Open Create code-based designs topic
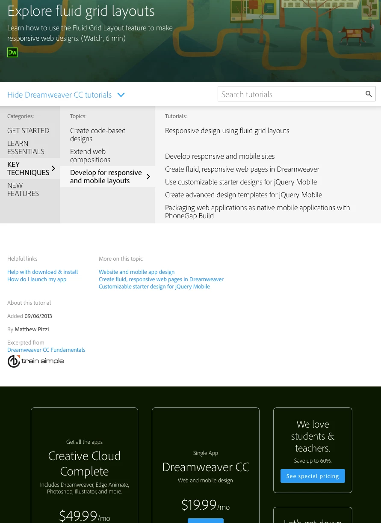The image size is (381, 523). coord(98,135)
